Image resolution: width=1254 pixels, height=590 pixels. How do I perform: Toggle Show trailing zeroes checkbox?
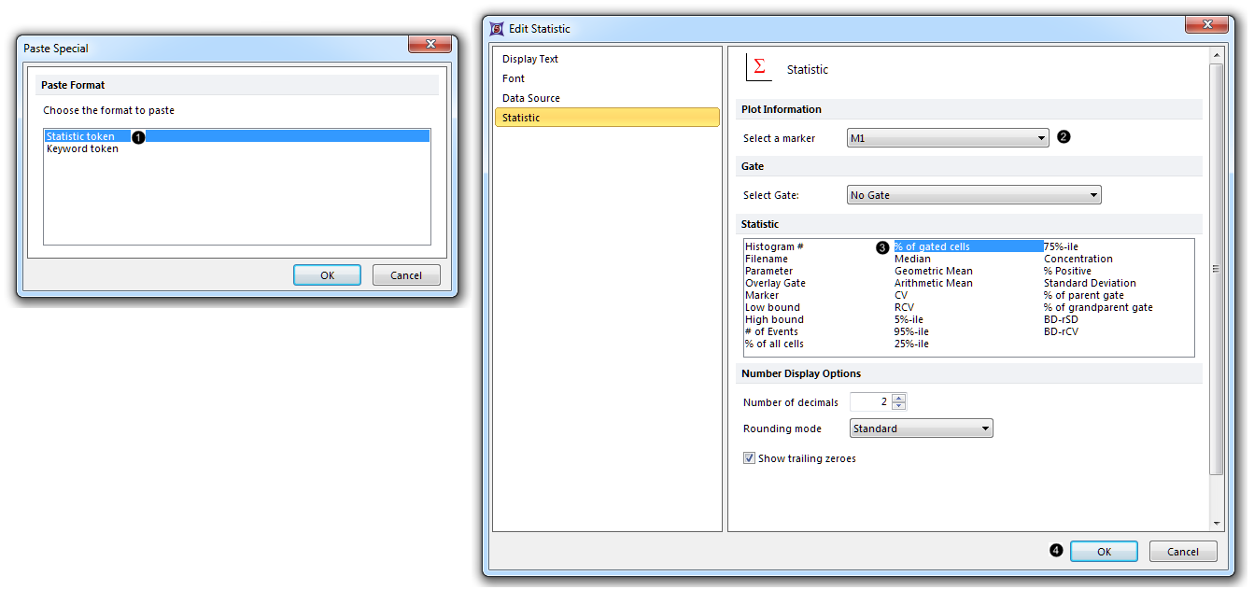749,458
